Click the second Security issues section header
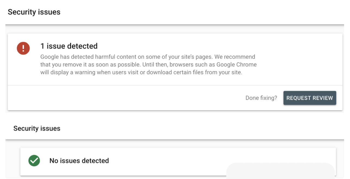350x179 pixels. [x=37, y=128]
